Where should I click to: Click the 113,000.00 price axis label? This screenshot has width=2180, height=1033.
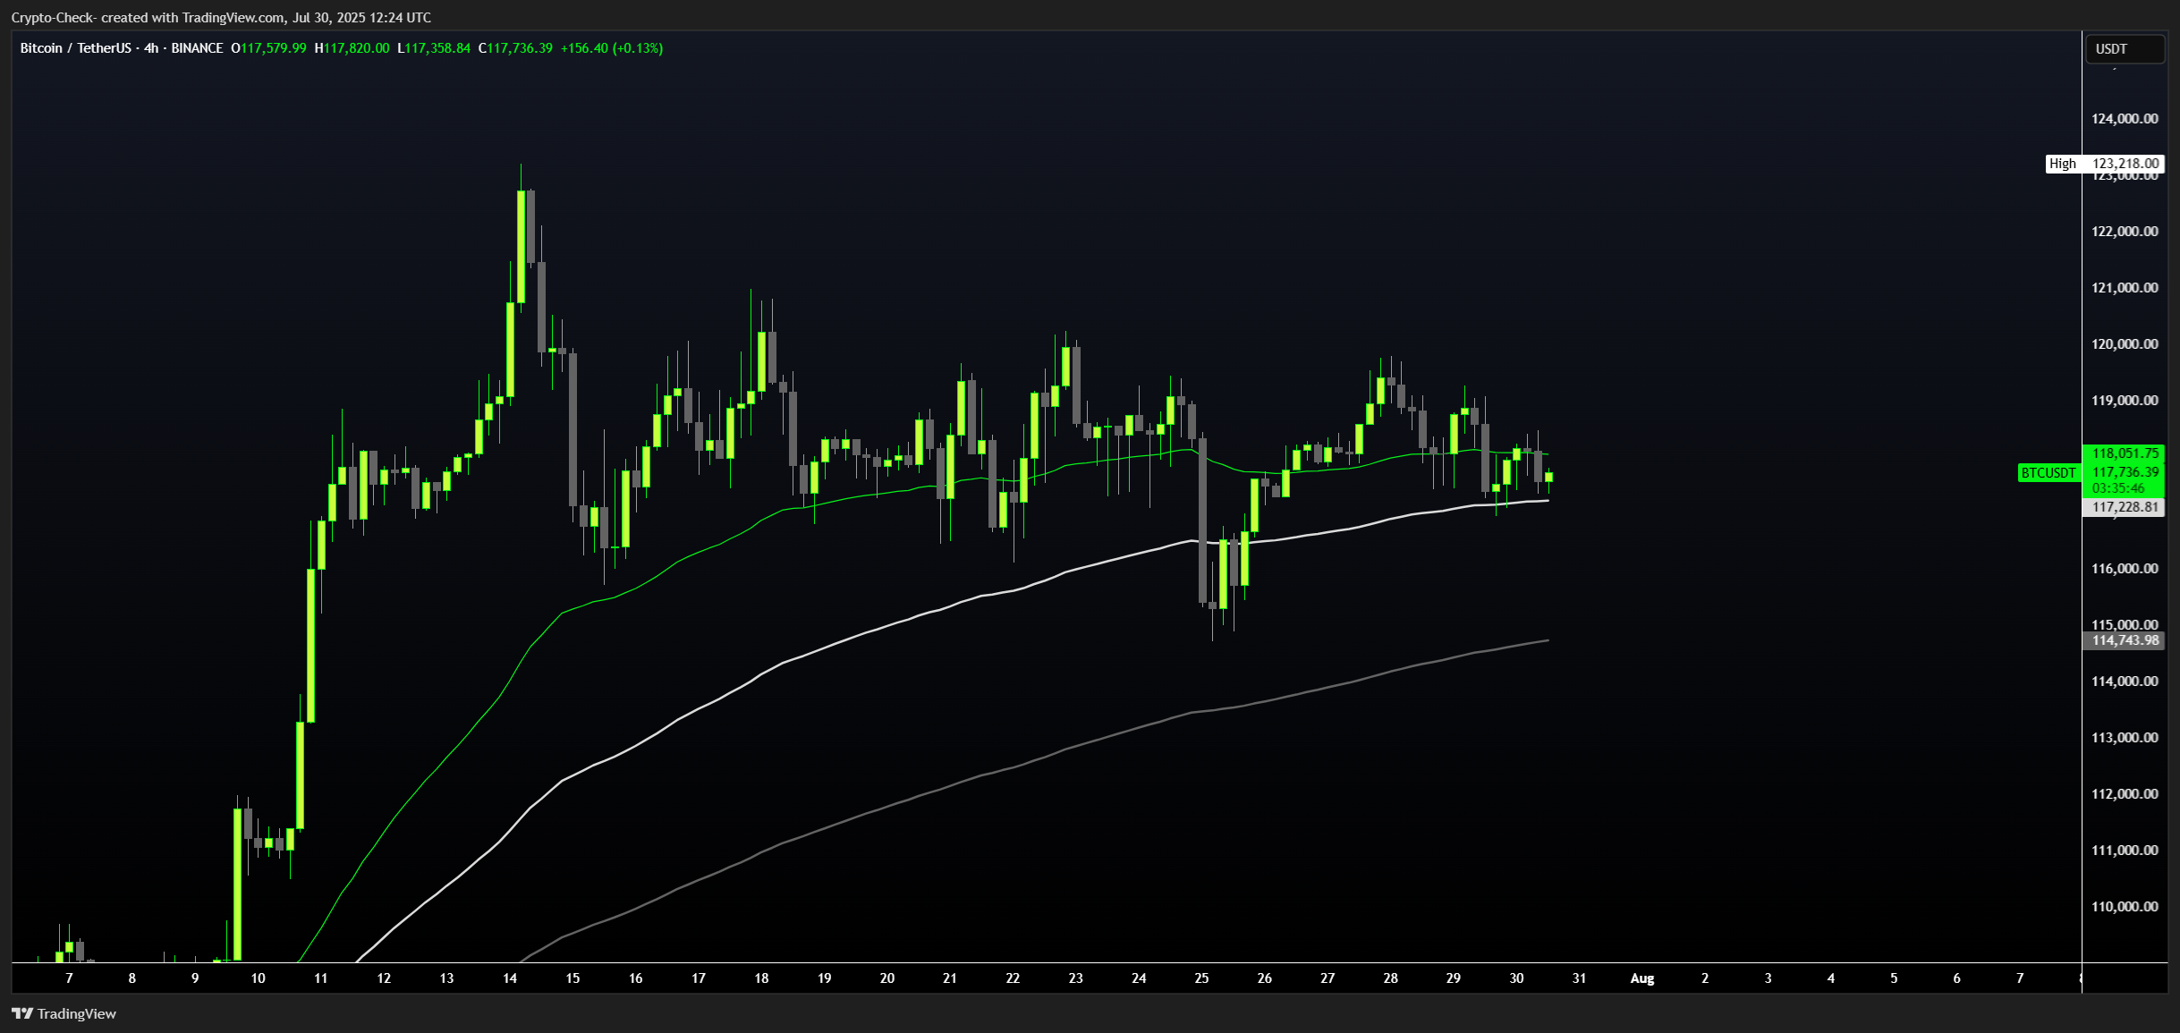tap(2125, 738)
